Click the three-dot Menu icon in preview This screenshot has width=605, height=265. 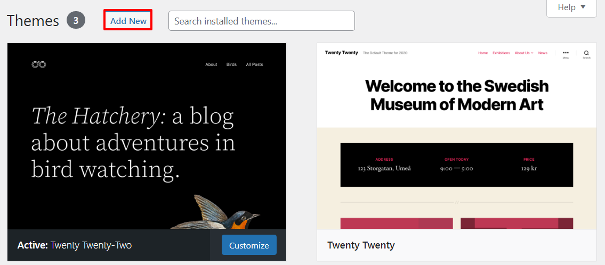(x=566, y=54)
